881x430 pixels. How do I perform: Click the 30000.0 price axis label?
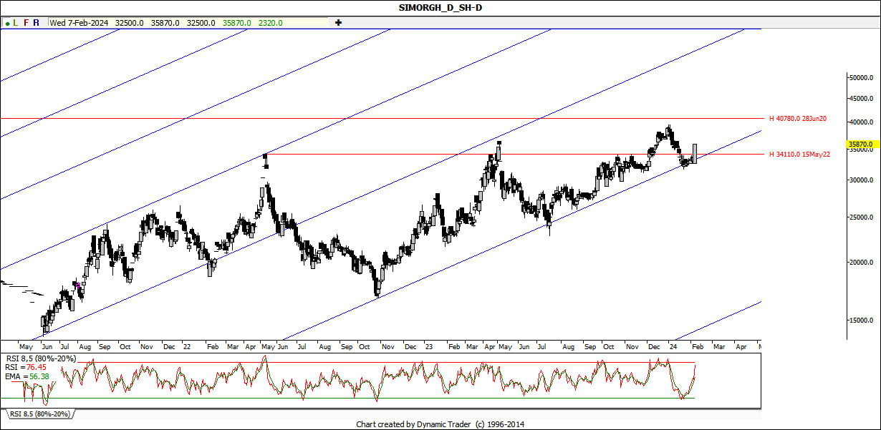pyautogui.click(x=860, y=180)
